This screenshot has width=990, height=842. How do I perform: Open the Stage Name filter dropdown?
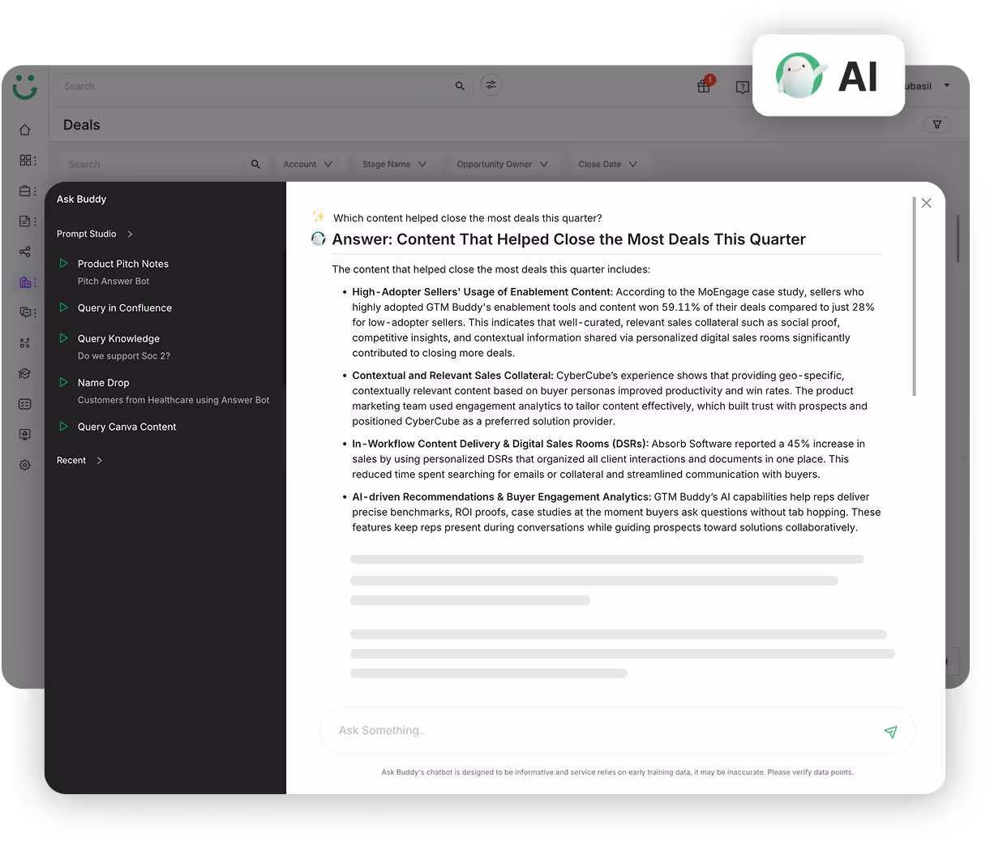[x=394, y=165]
